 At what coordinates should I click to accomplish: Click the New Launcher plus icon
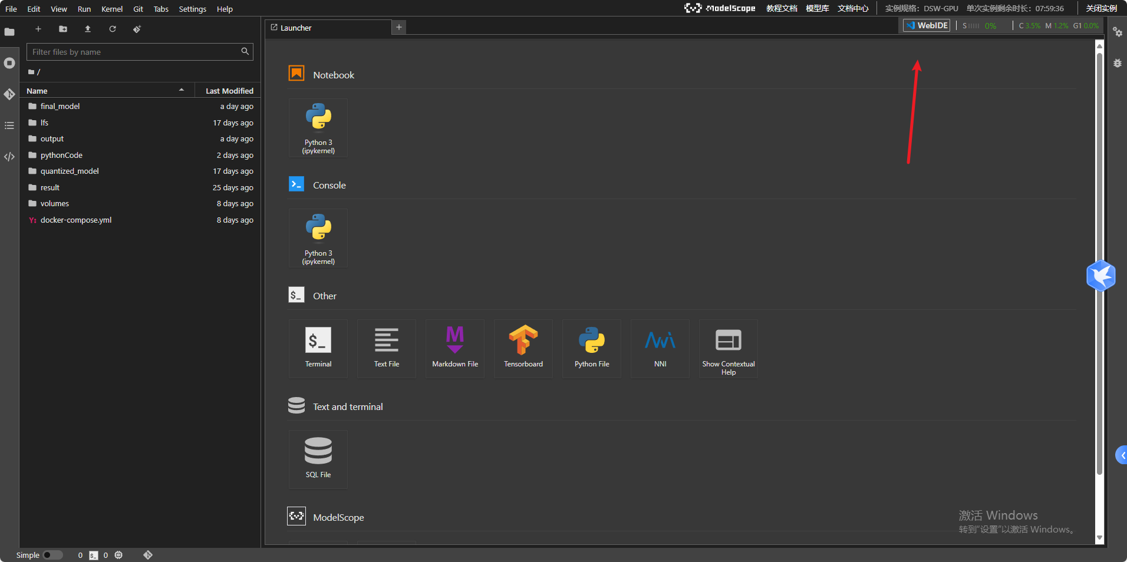click(x=38, y=29)
